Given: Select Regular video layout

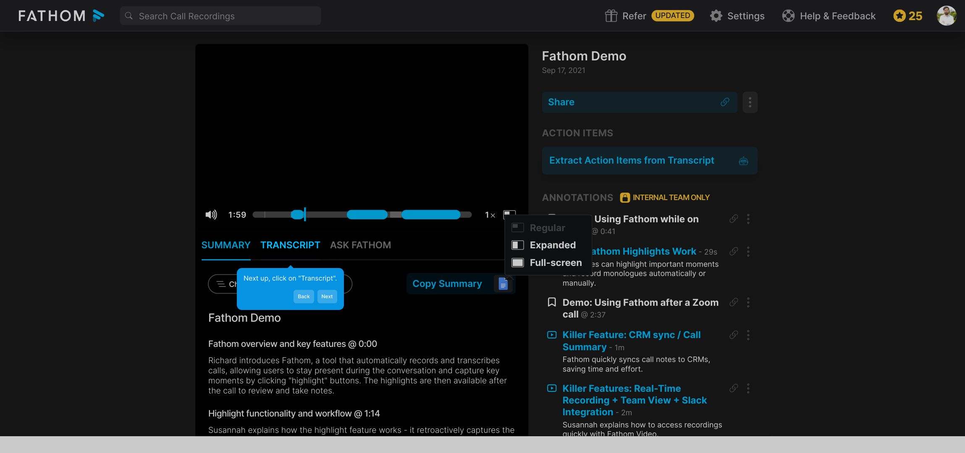Looking at the screenshot, I should (x=548, y=228).
